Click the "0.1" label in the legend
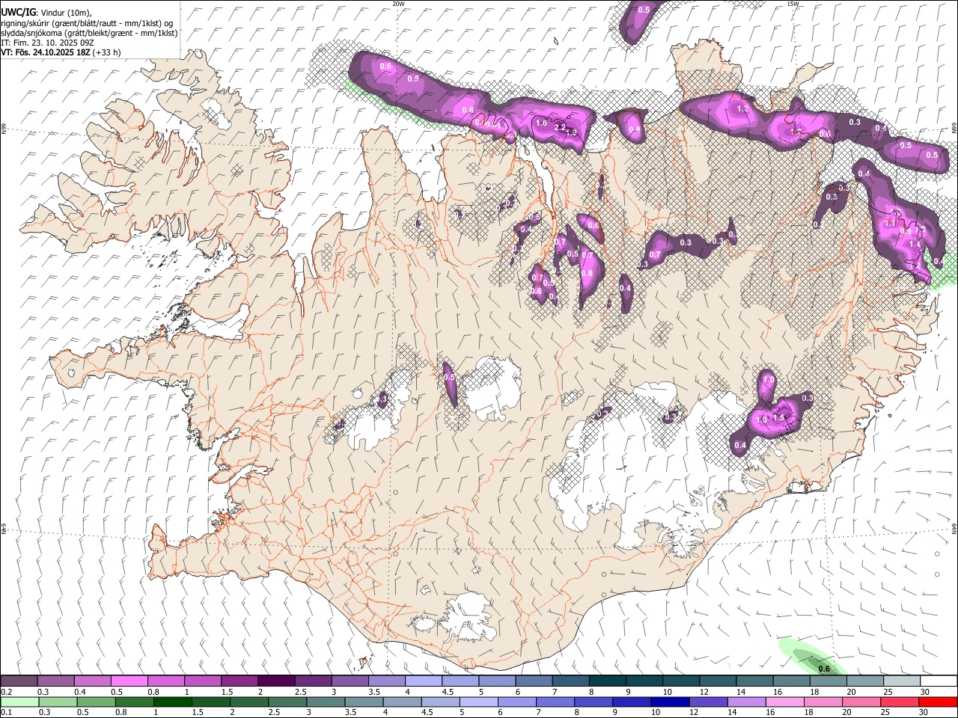The image size is (958, 718). pyautogui.click(x=7, y=712)
